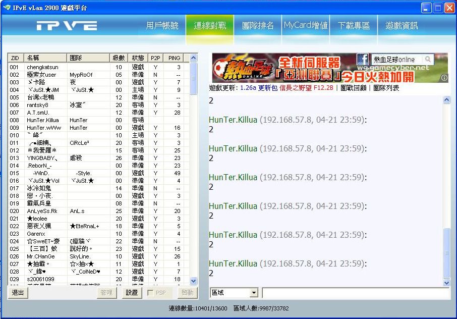
Task: Click the 退出 button
Action: pos(18,292)
